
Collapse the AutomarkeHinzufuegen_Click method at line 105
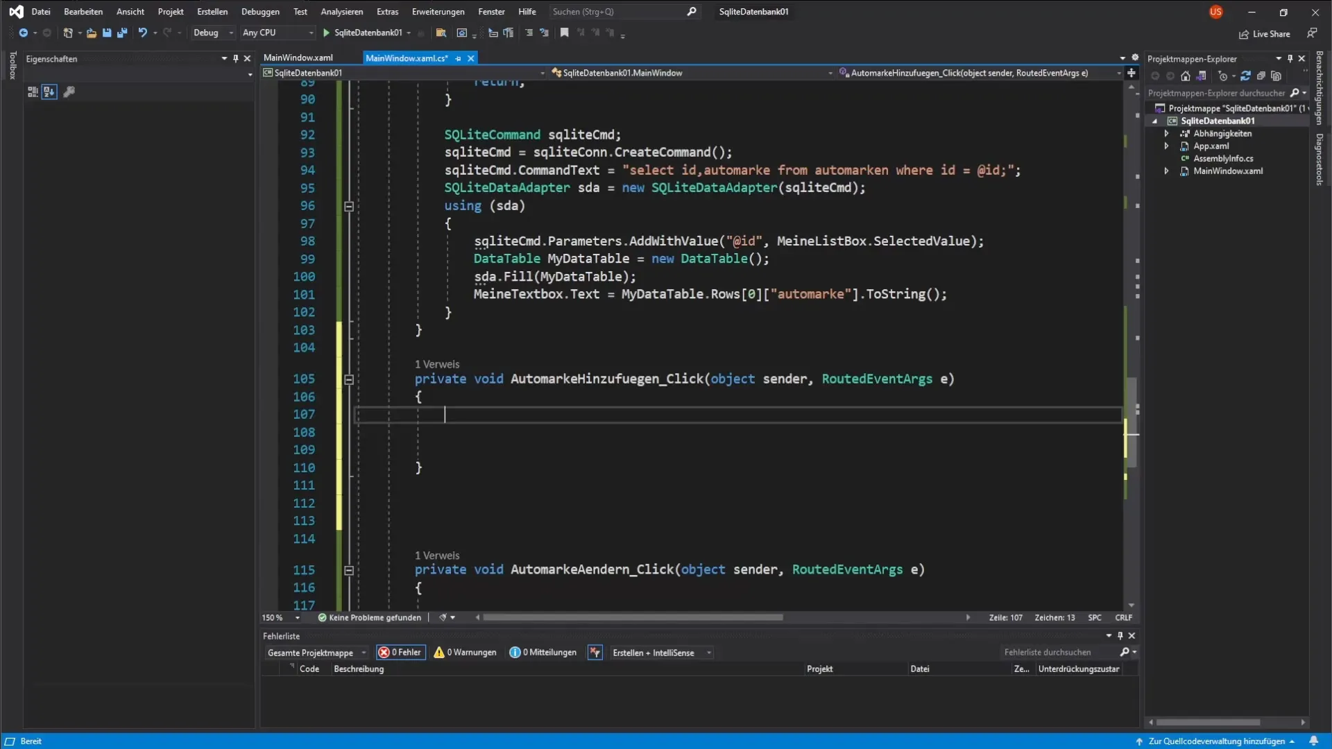(349, 379)
